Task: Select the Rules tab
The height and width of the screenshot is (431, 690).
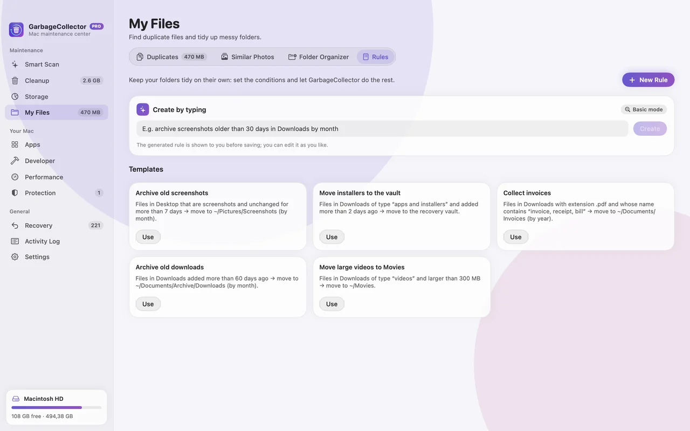Action: tap(375, 57)
